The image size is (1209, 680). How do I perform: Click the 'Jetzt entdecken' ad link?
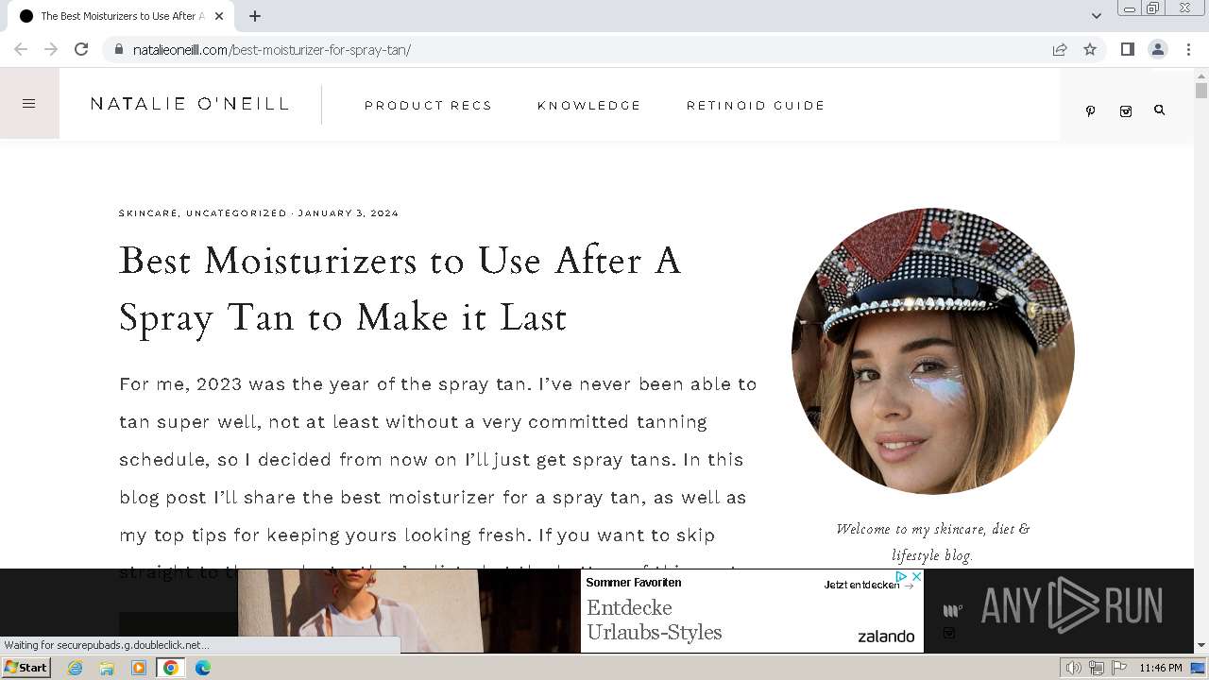[x=869, y=586]
